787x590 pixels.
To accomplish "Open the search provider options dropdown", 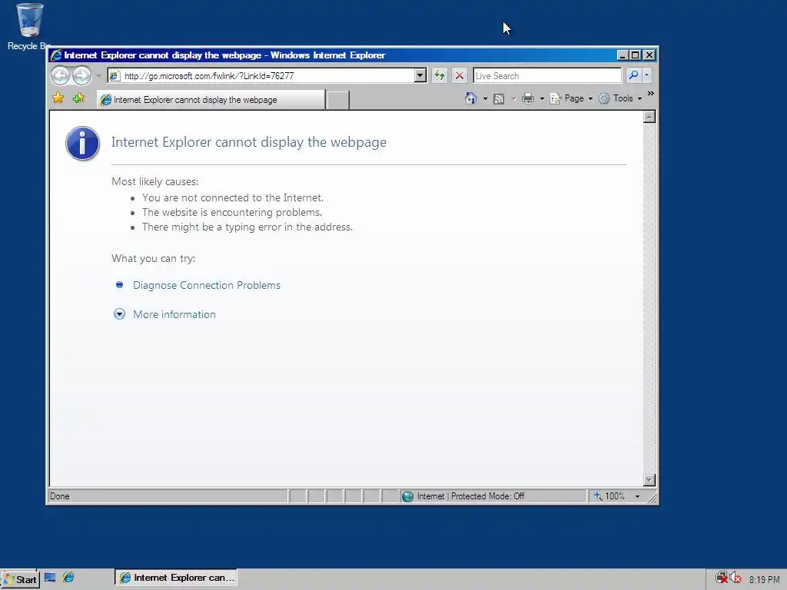I will point(646,75).
